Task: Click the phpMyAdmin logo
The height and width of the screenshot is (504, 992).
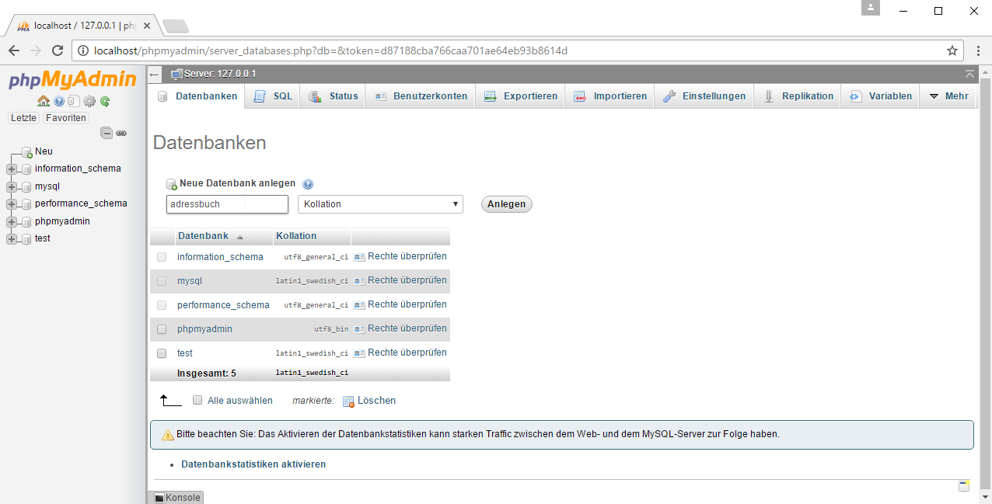Action: tap(72, 79)
